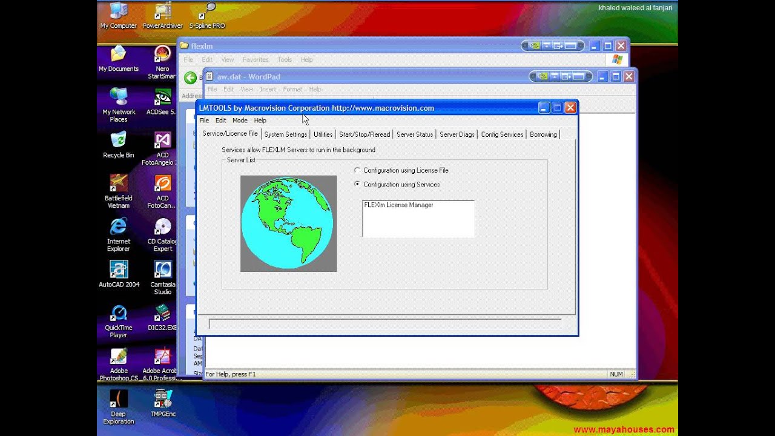
Task: Open Adobe Photoshop CS shortcut
Action: click(x=119, y=365)
